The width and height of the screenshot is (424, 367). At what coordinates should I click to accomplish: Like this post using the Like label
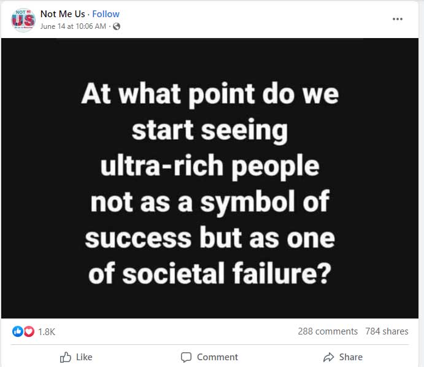[84, 357]
